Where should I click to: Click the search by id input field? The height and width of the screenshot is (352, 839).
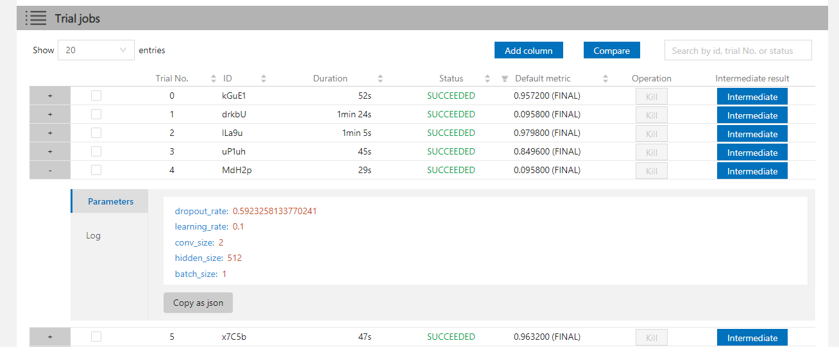pyautogui.click(x=738, y=51)
